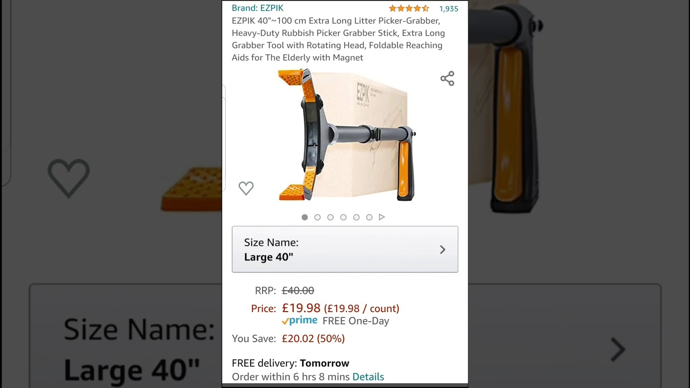Viewport: 690px width, 388px height.
Task: Tap the EZPIK product title text
Action: click(339, 39)
